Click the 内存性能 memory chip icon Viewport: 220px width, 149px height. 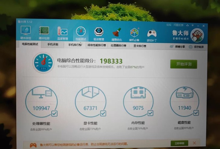[138, 93]
